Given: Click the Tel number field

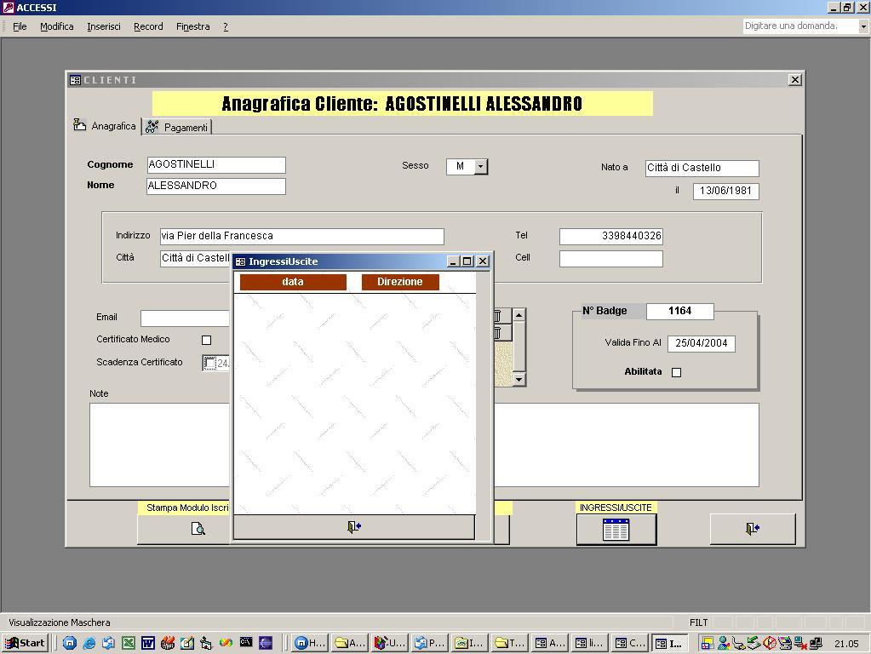Looking at the screenshot, I should (x=611, y=236).
